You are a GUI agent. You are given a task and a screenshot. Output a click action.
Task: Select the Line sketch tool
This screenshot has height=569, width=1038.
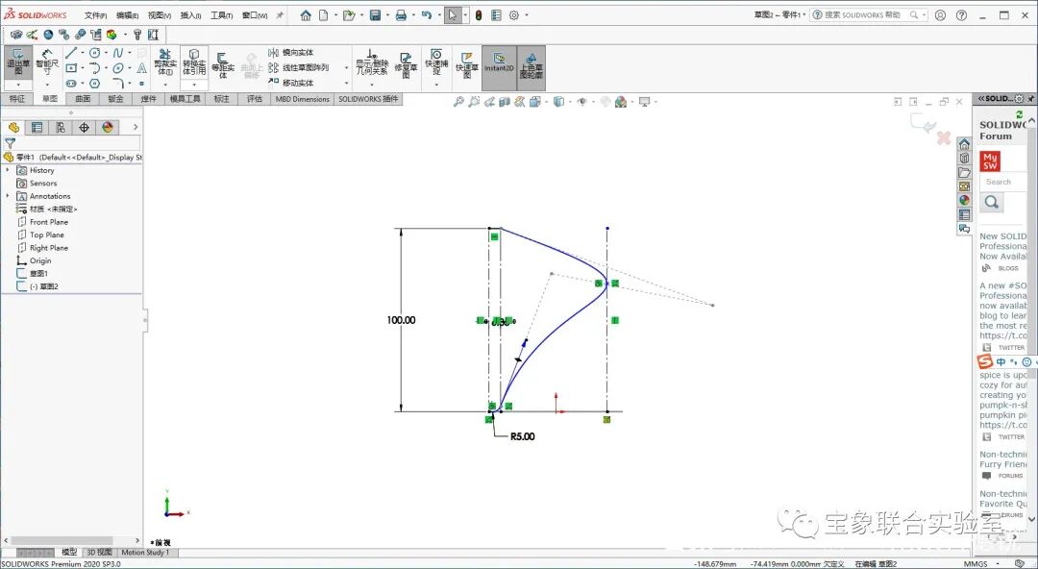[x=71, y=52]
